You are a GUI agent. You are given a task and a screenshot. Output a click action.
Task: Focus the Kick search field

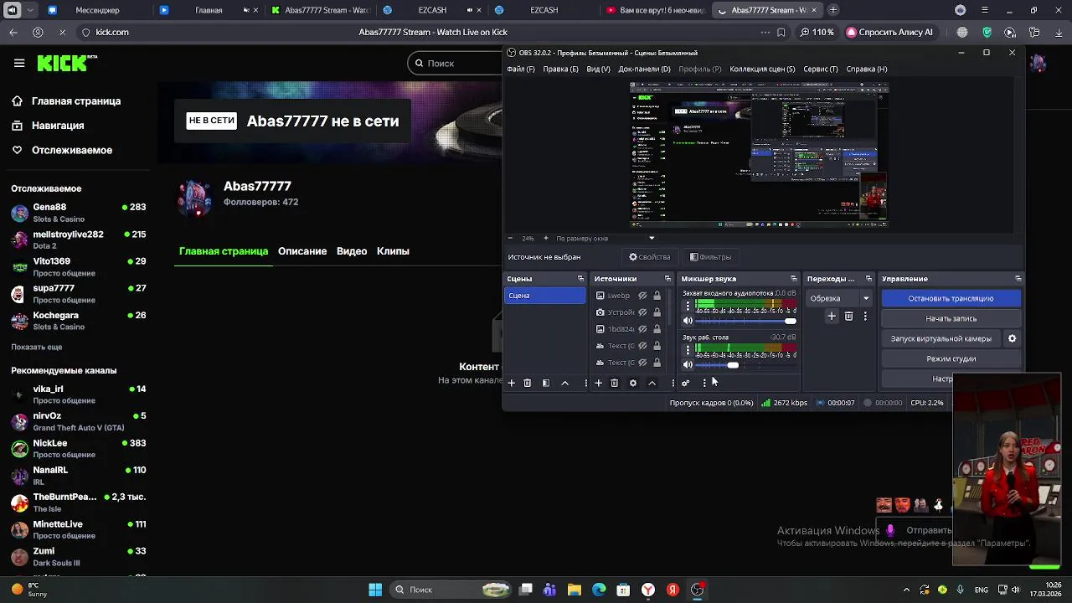(456, 63)
